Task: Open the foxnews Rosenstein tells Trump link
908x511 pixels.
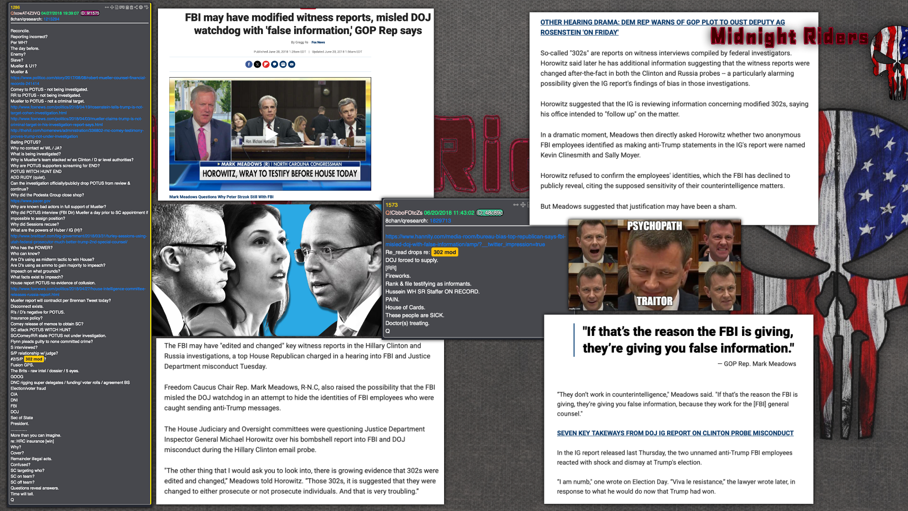Action: [77, 110]
